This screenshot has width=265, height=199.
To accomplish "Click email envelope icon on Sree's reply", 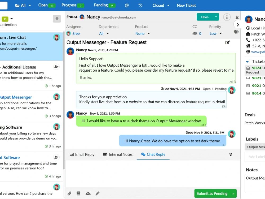I will coord(224,107).
